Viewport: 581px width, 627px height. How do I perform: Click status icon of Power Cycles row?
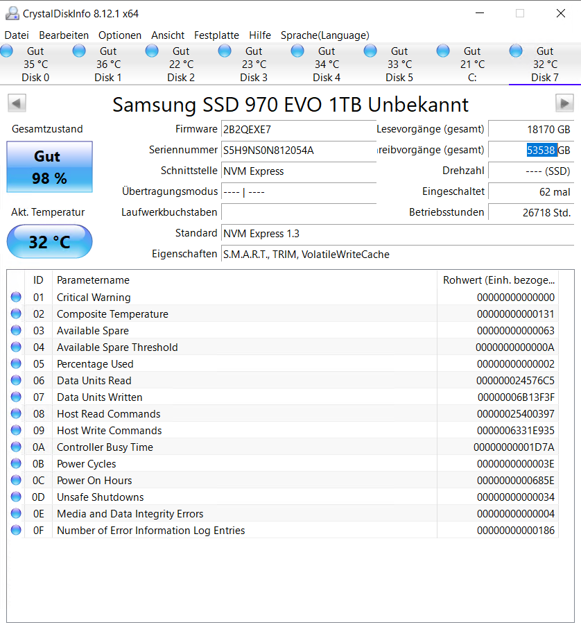coord(16,463)
